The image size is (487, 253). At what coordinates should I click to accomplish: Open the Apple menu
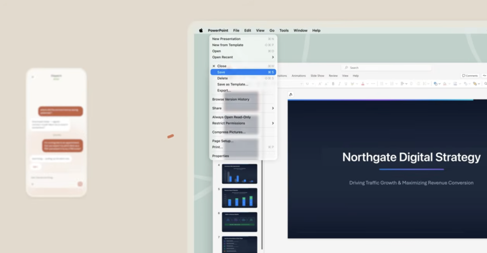coord(201,31)
